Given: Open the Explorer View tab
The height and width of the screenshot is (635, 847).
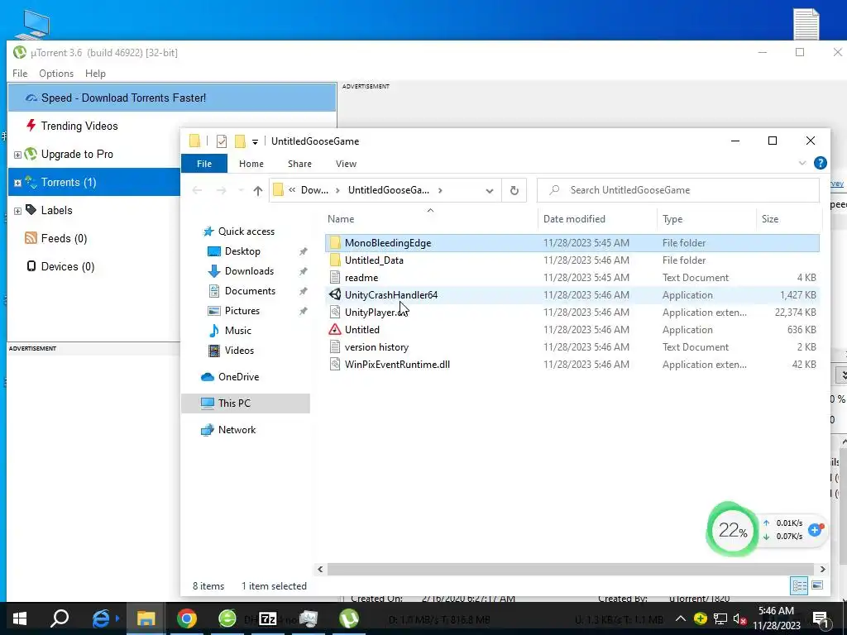Looking at the screenshot, I should pyautogui.click(x=346, y=164).
